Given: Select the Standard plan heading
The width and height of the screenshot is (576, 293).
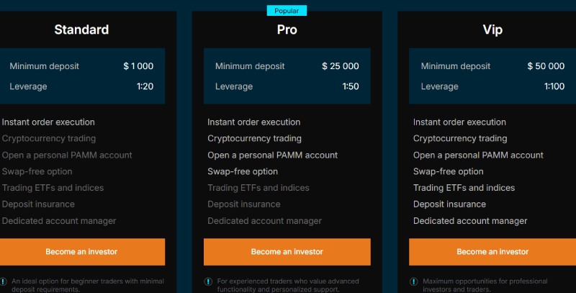Looking at the screenshot, I should coord(81,30).
